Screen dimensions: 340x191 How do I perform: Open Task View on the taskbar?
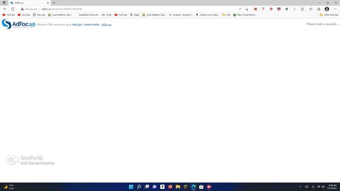(x=147, y=187)
